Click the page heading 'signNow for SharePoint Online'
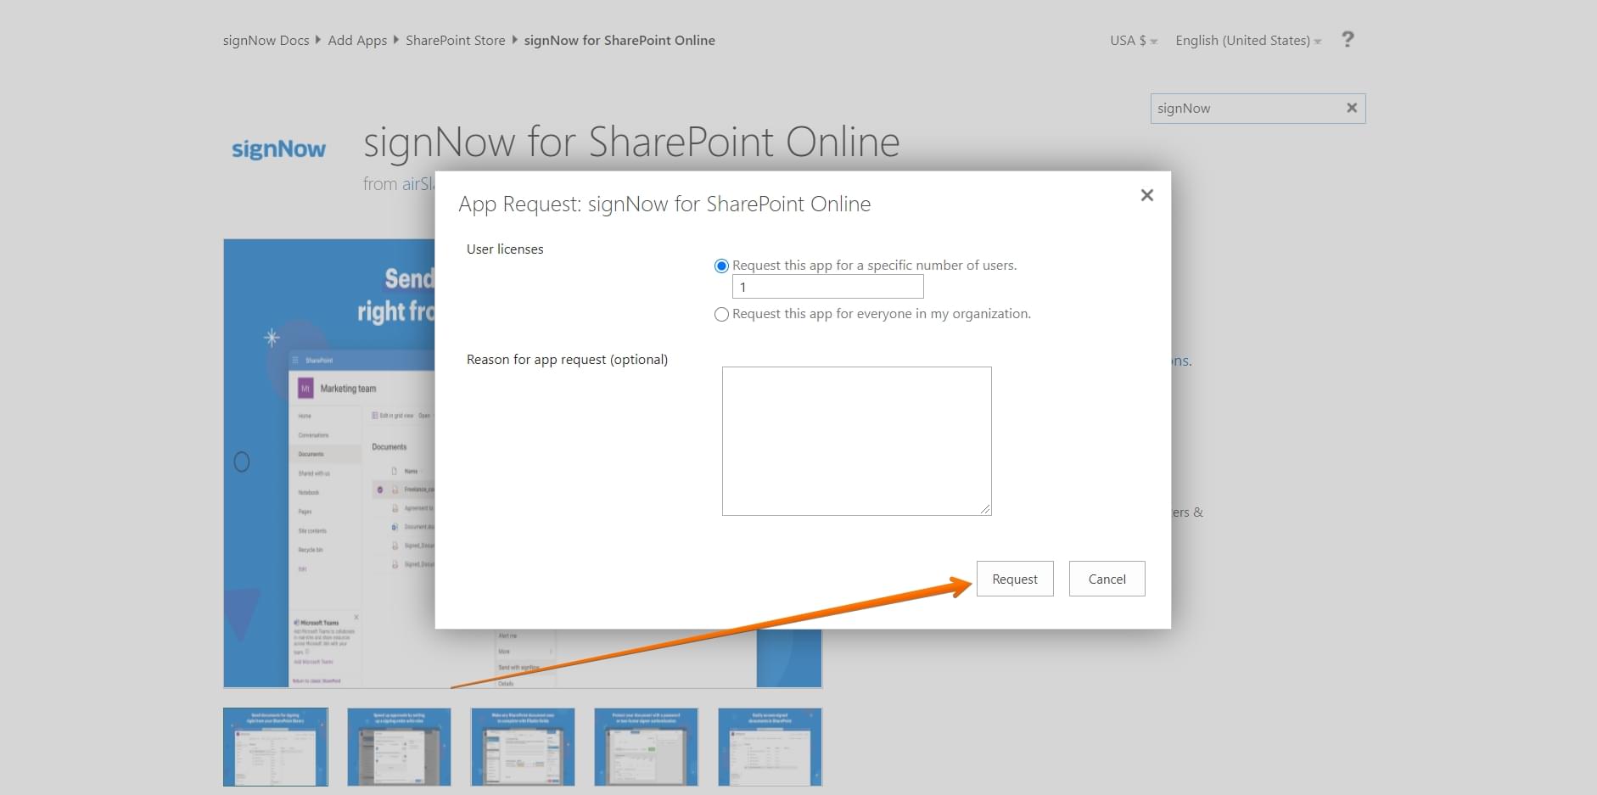Image resolution: width=1597 pixels, height=795 pixels. [x=631, y=142]
